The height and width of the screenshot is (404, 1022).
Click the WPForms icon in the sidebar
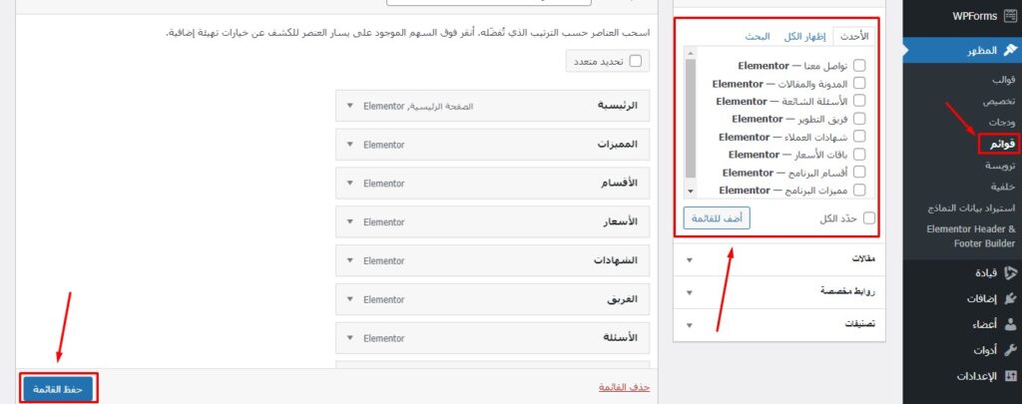(x=1009, y=16)
